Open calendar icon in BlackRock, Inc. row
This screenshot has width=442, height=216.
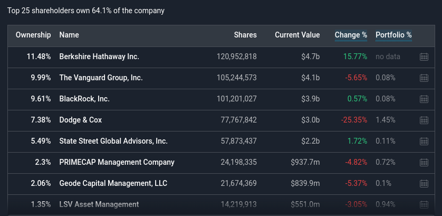pos(424,99)
